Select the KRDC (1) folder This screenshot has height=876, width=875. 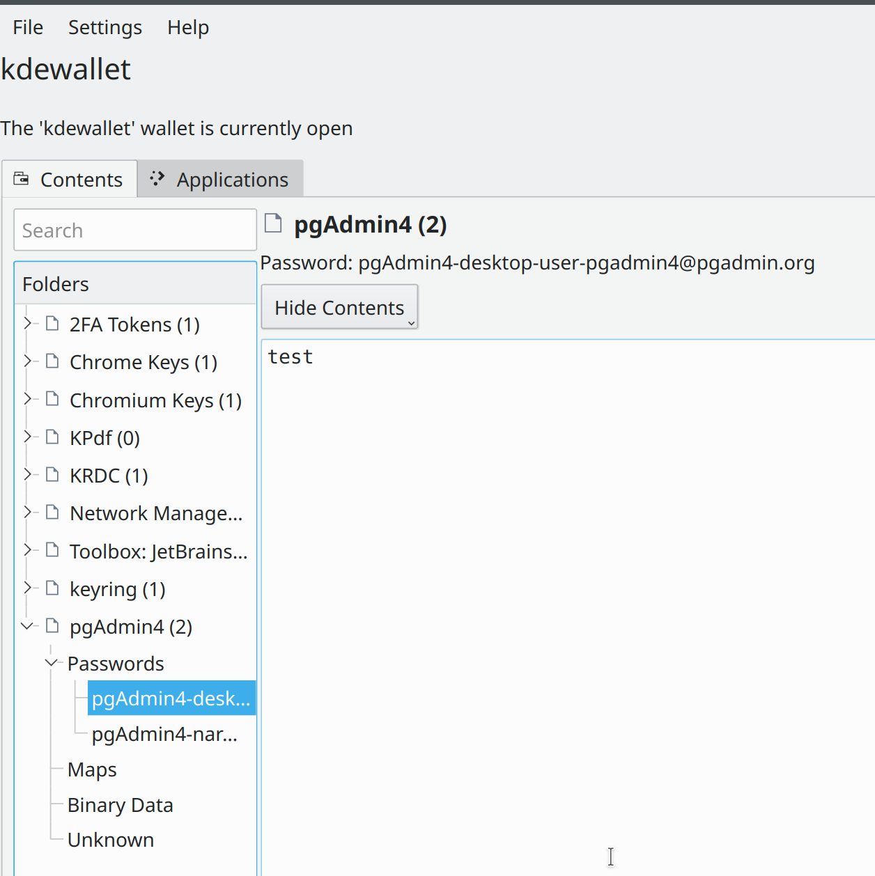(109, 476)
